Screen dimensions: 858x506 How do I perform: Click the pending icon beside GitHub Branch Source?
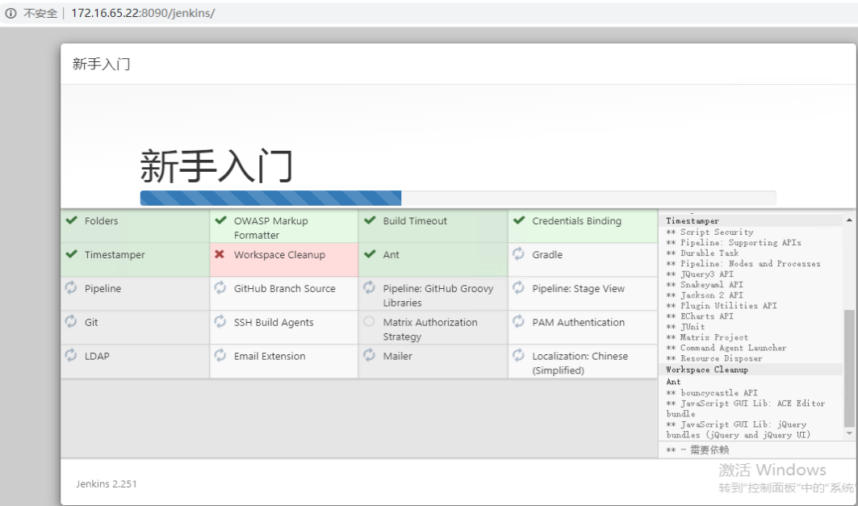pos(220,287)
